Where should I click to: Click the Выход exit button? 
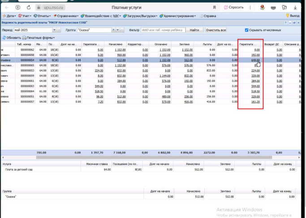(x=293, y=16)
